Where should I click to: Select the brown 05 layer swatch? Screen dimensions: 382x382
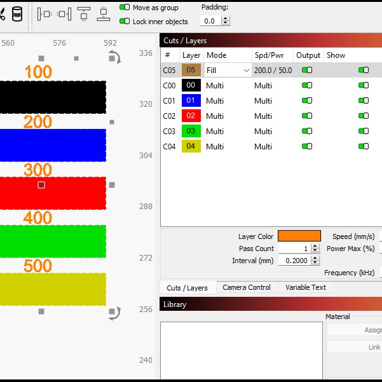click(191, 70)
